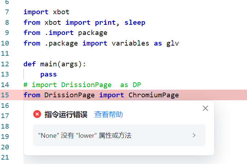Viewport: 247px width, 164px height.
Task: Click the "pass" statement
Action: [x=48, y=74]
